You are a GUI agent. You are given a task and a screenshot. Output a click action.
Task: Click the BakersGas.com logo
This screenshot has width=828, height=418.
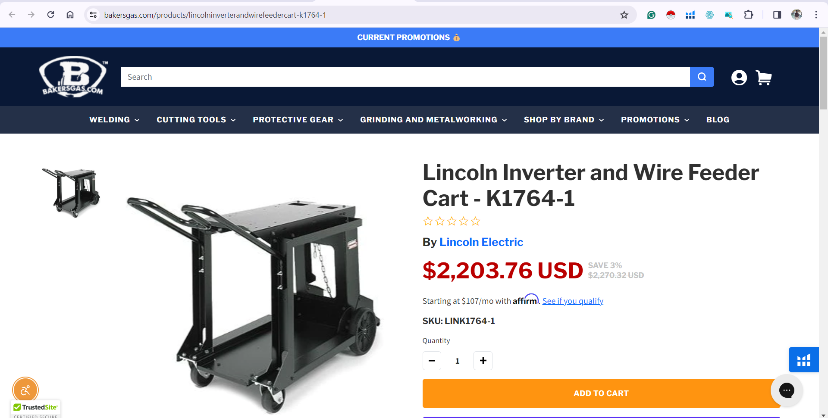(x=73, y=77)
